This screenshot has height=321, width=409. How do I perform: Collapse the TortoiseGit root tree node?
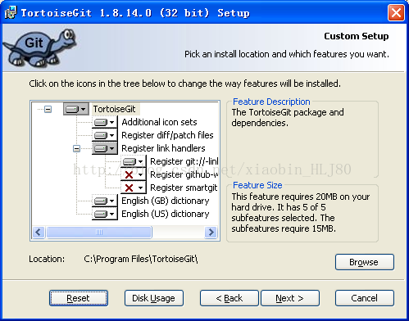pos(48,110)
